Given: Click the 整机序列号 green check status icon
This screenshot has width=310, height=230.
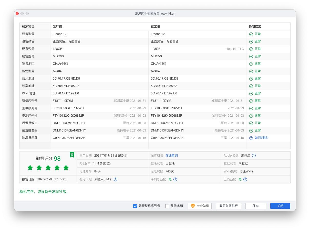Looking at the screenshot, I should pyautogui.click(x=251, y=101).
